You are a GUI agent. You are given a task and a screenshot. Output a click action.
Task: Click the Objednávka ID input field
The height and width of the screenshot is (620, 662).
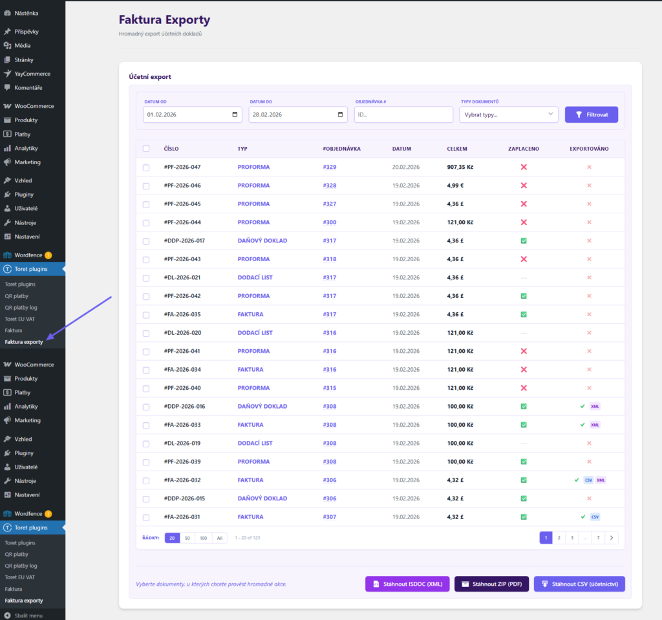coord(403,114)
